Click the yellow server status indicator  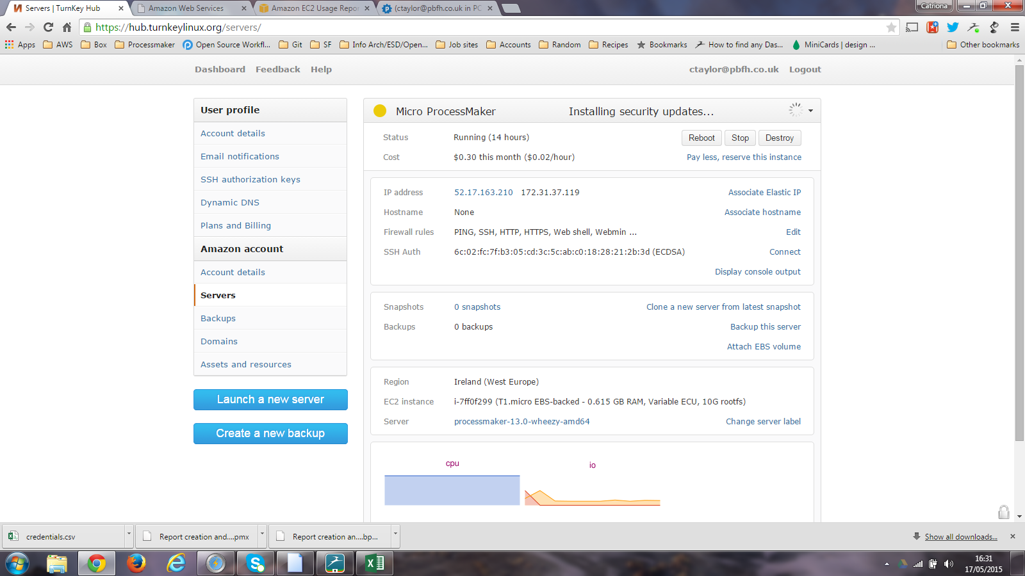point(380,111)
